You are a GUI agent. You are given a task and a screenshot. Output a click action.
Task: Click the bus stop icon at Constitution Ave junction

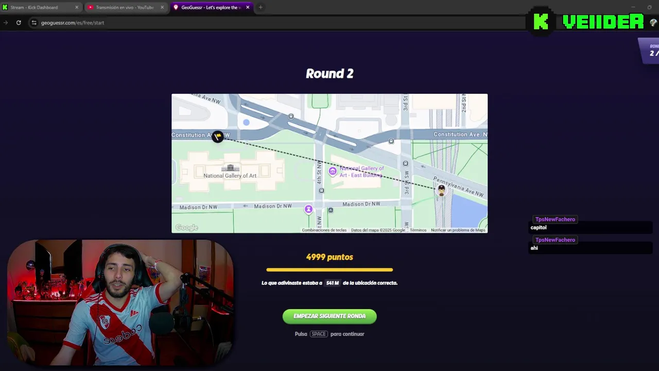click(x=291, y=116)
